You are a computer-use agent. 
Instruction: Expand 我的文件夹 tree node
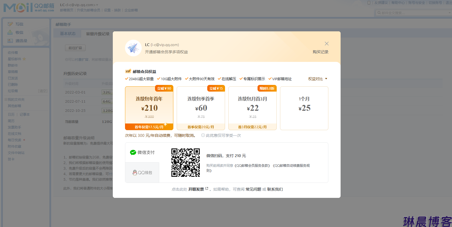(x=6, y=100)
